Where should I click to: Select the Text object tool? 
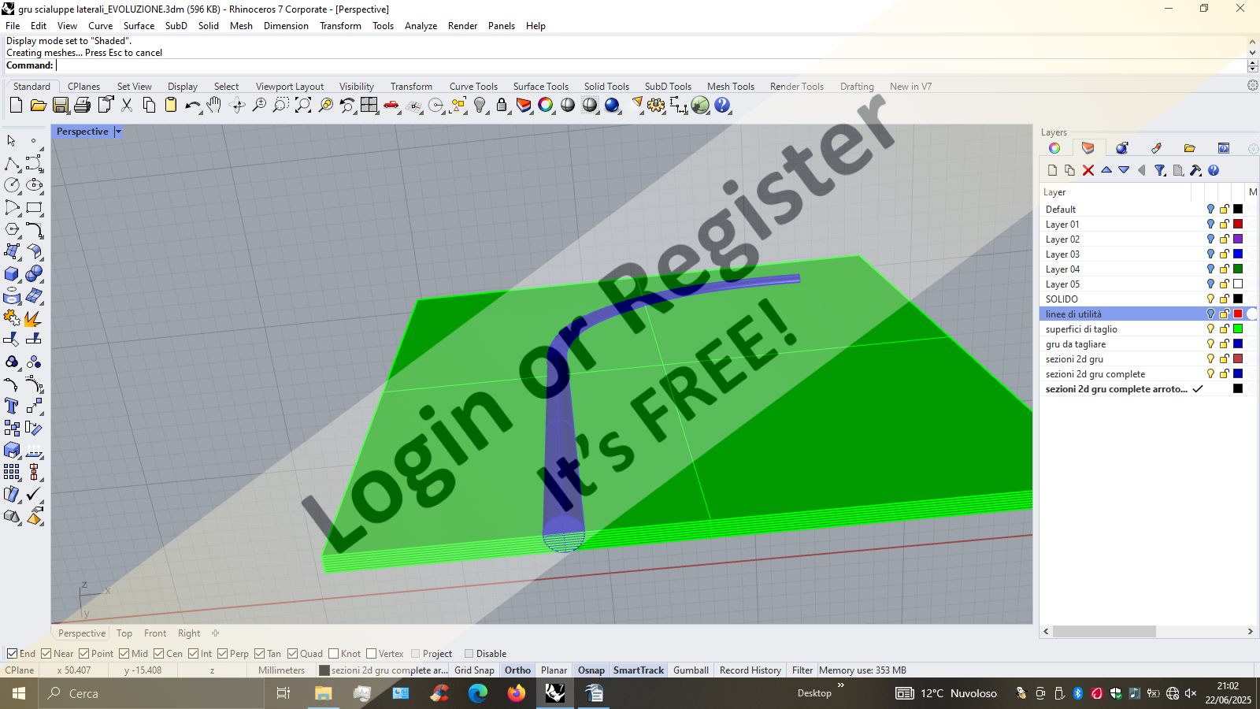(13, 406)
